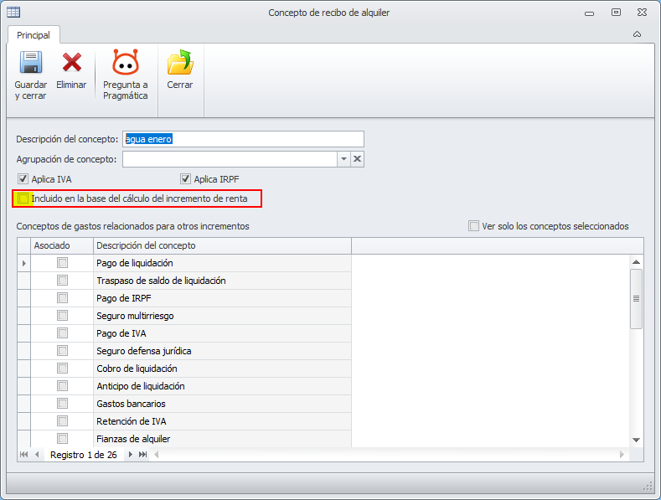Uncheck the Aplica IRPF checkbox
This screenshot has height=500, width=661.
coord(185,179)
